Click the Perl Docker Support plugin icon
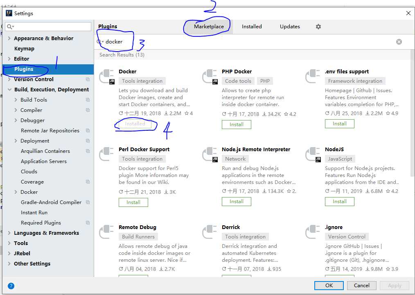The height and width of the screenshot is (295, 415). coord(107,154)
